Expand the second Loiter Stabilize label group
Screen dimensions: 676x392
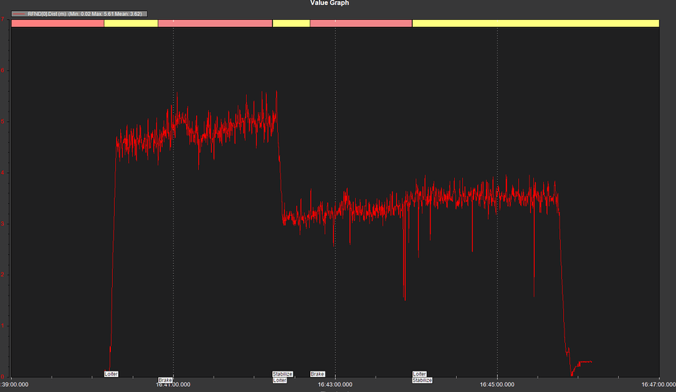pos(421,377)
